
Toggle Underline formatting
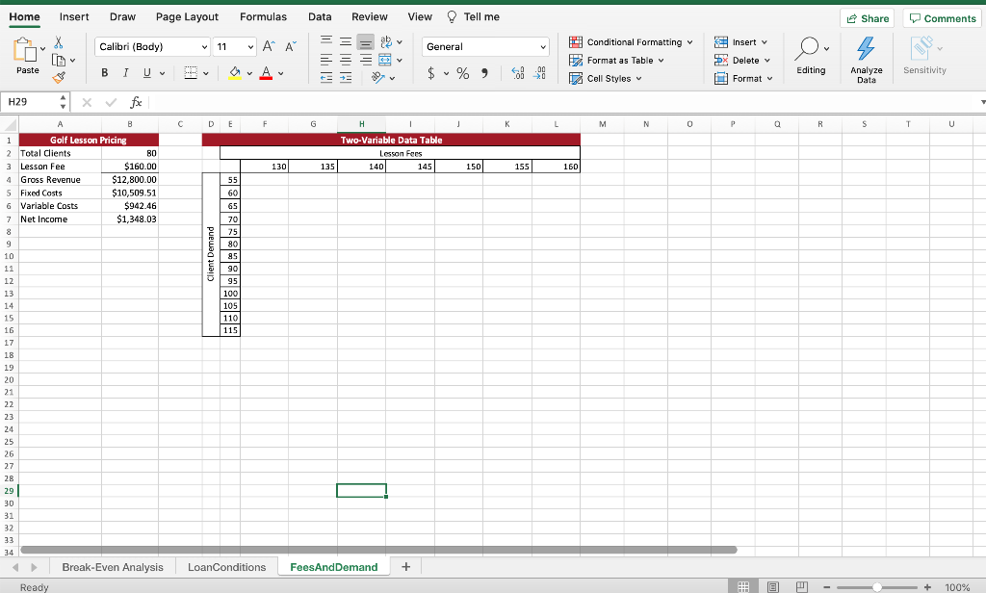[x=146, y=73]
